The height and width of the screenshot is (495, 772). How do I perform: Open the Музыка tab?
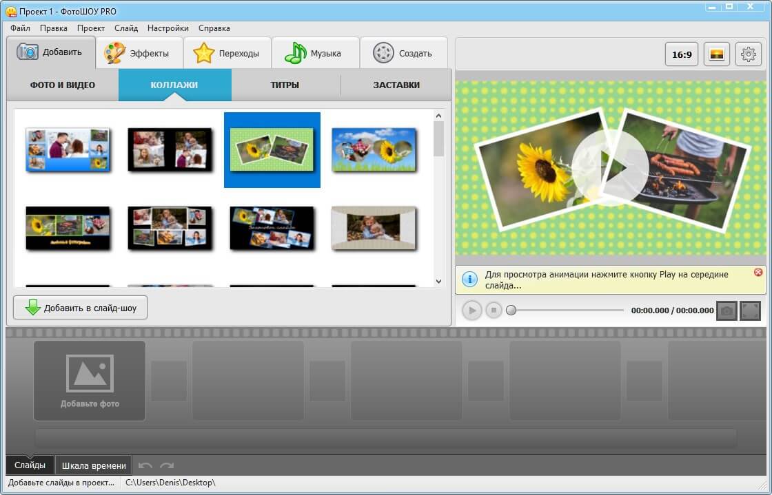coord(316,53)
